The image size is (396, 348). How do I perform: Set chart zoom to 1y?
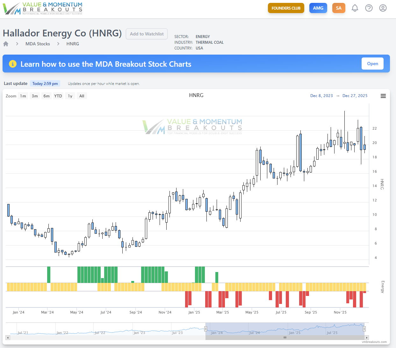pos(70,96)
